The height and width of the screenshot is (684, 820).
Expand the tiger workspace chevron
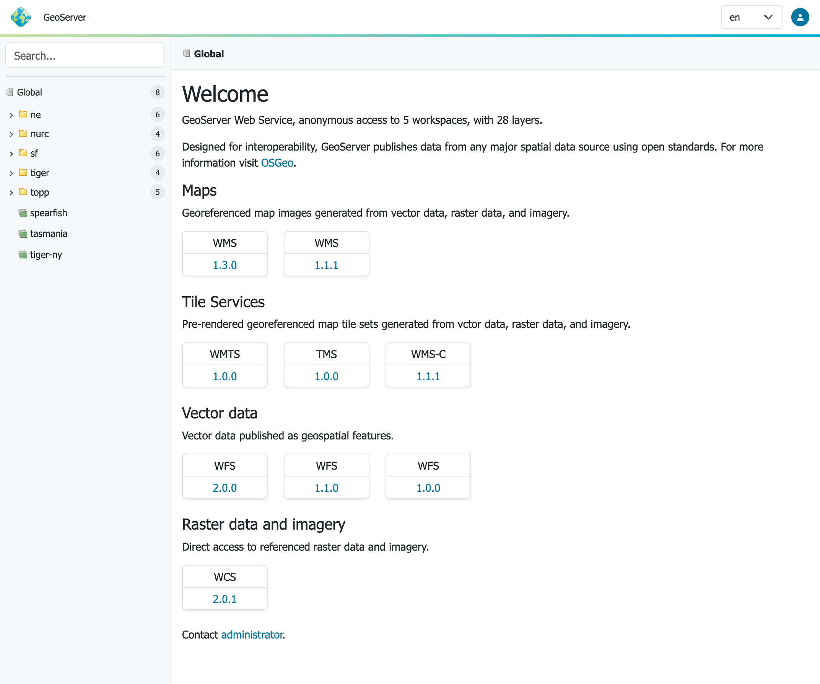click(11, 173)
